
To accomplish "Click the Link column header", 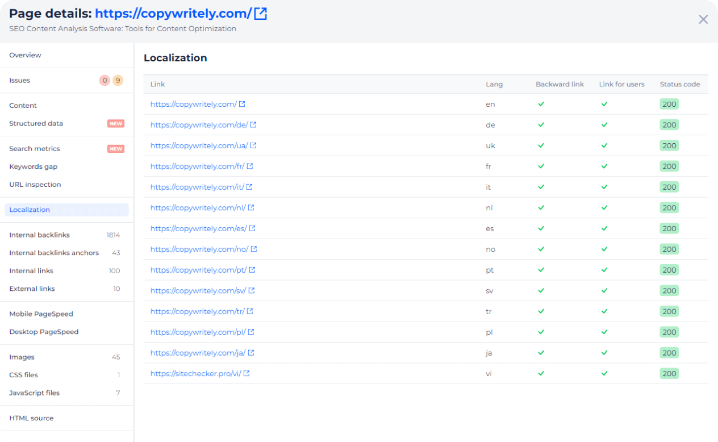I will (x=158, y=84).
